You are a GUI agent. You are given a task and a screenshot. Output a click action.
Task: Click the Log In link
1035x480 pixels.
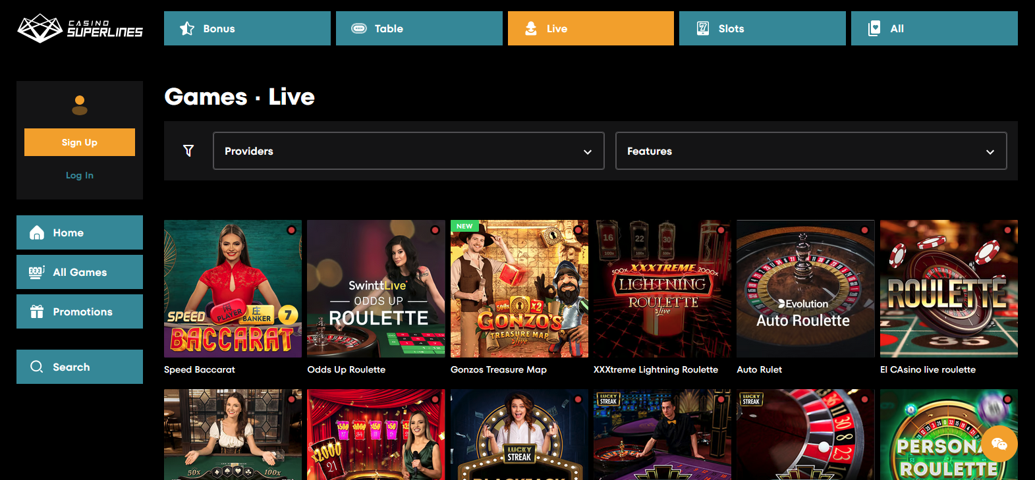[80, 175]
